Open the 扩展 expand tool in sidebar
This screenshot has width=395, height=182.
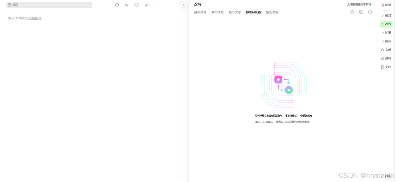386,33
